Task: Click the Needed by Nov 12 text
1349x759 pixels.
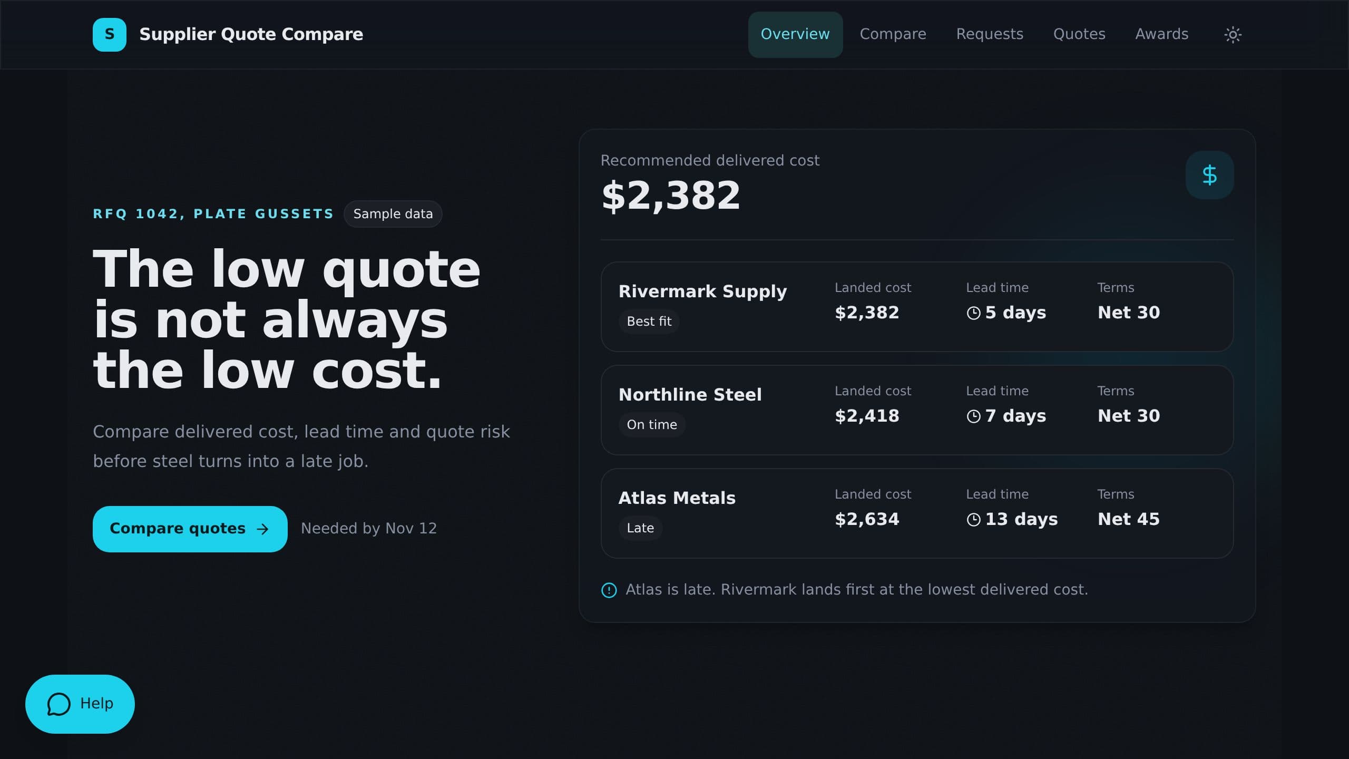Action: [x=369, y=529]
